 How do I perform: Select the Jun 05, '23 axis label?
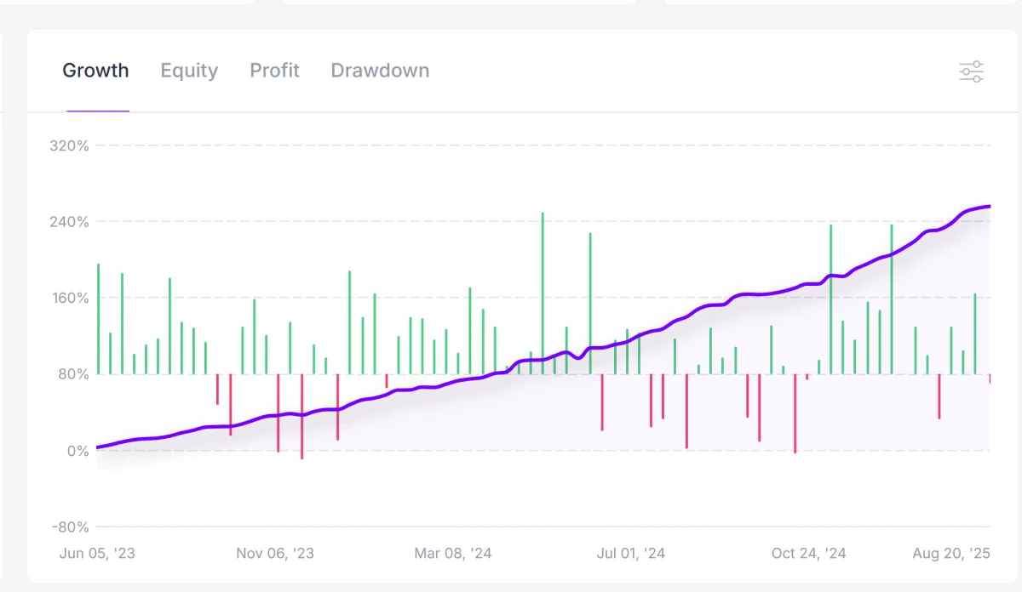97,553
